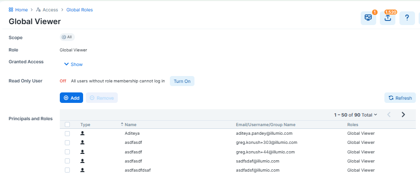Click the user icon in Aditeya row

83,133
